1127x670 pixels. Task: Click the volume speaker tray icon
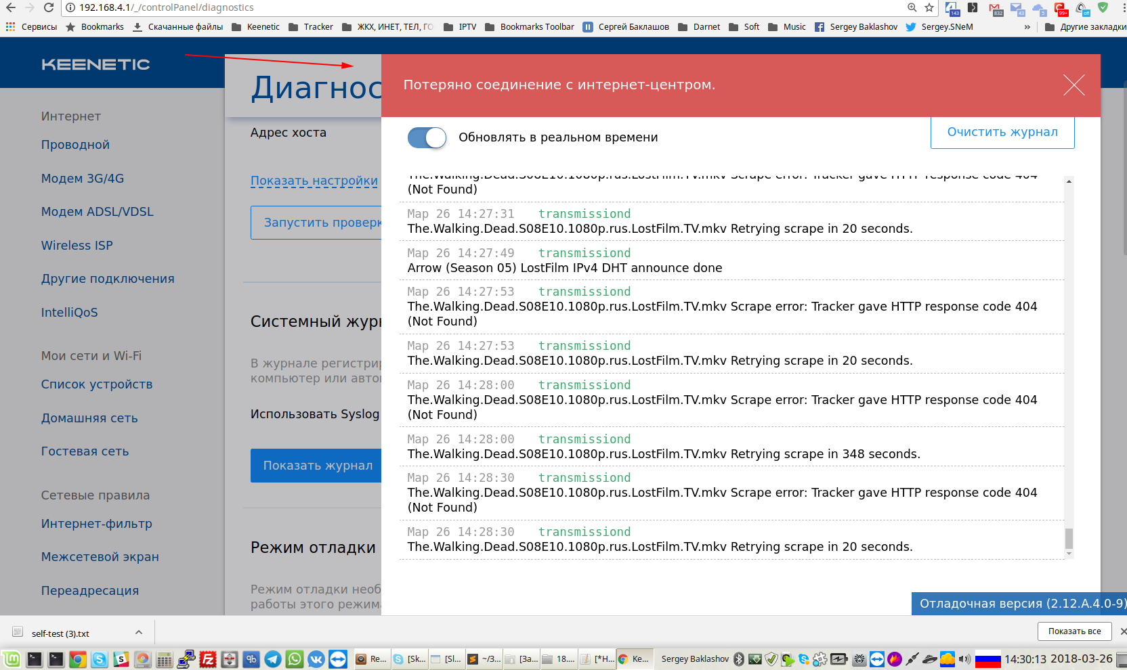[964, 659]
